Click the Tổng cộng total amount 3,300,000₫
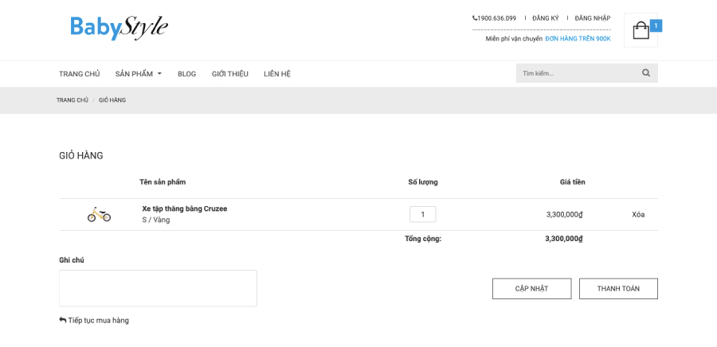The width and height of the screenshot is (717, 347). coord(564,238)
